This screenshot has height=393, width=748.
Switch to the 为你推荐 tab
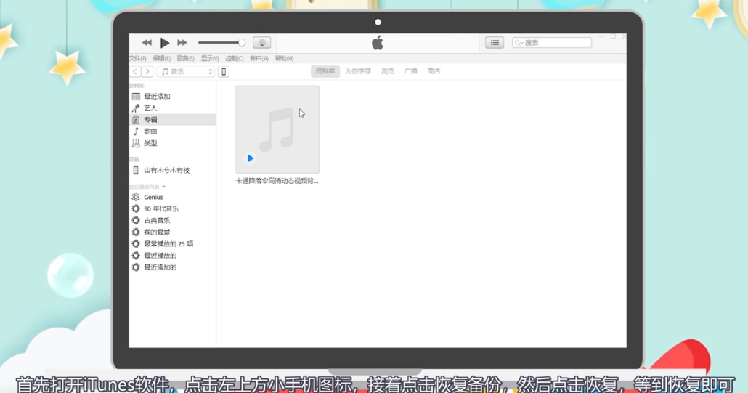coord(358,71)
